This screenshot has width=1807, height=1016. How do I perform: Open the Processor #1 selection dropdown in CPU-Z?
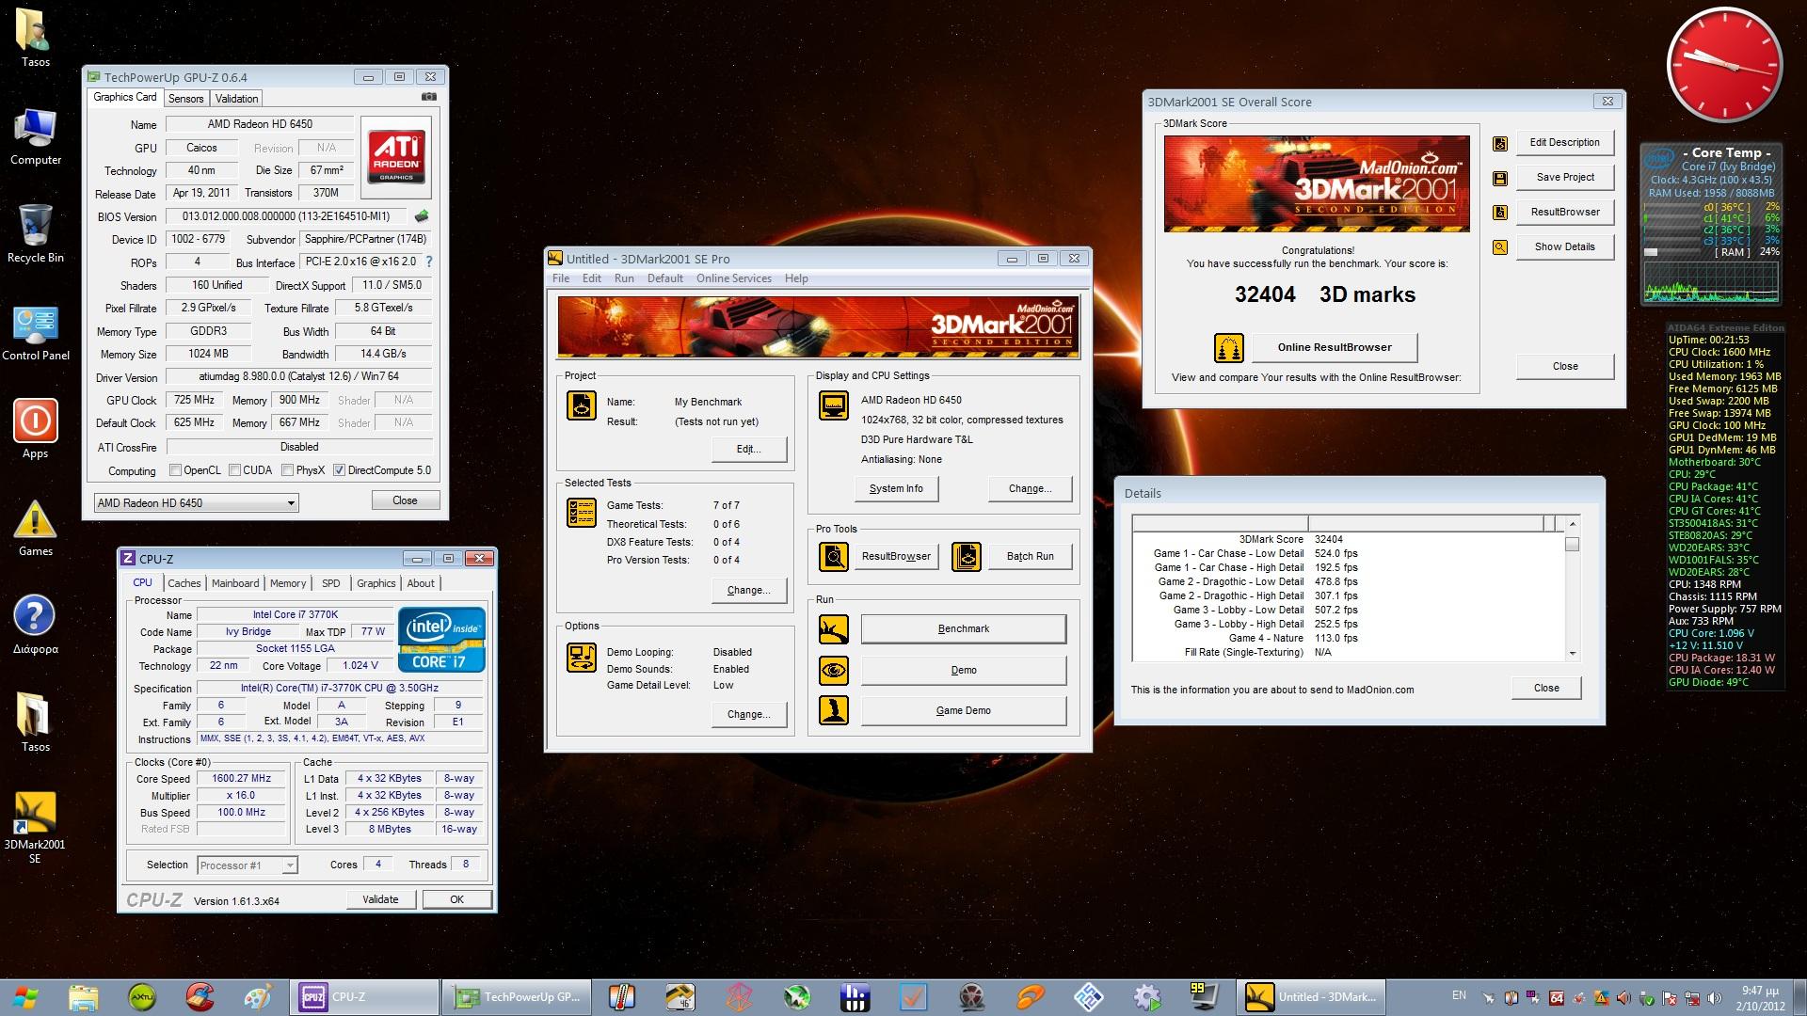(248, 865)
